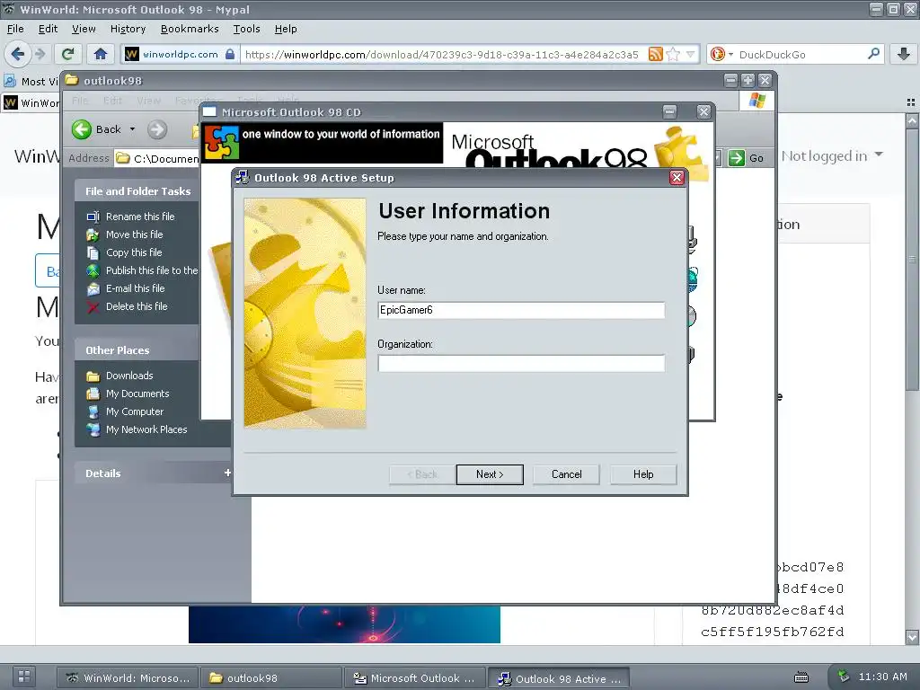The height and width of the screenshot is (690, 920).
Task: Open the History menu
Action: click(x=128, y=29)
